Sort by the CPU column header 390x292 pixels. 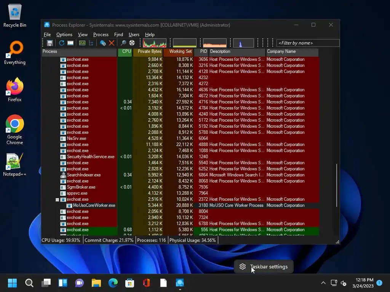click(125, 51)
